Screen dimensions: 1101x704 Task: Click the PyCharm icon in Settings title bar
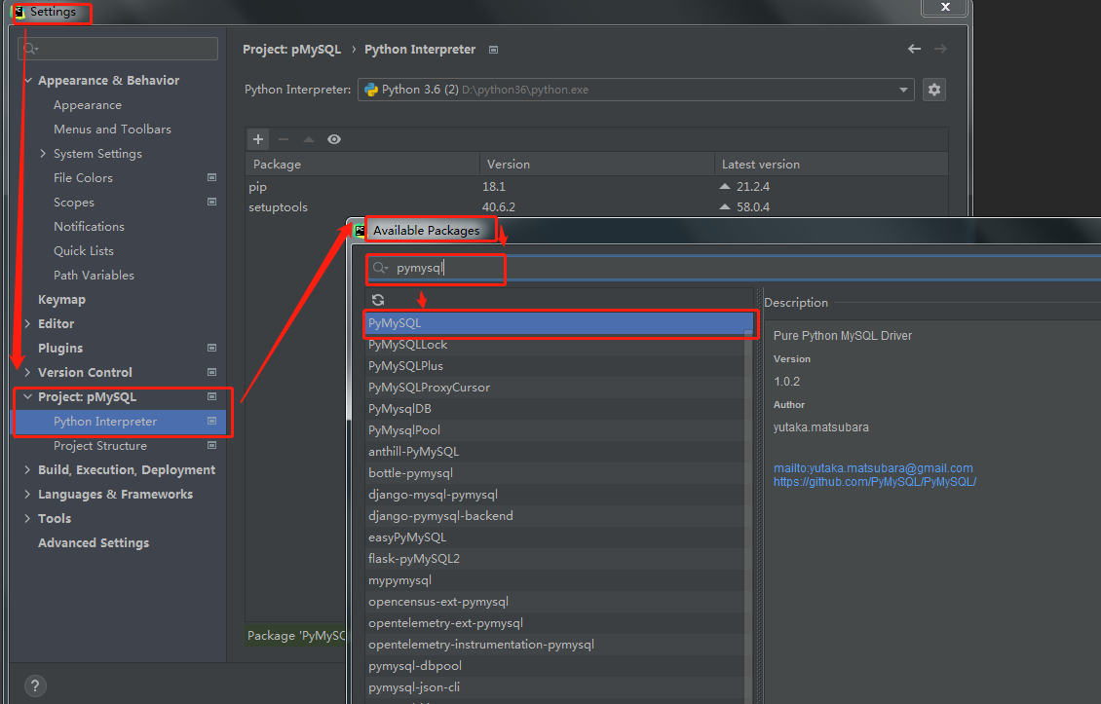point(19,12)
